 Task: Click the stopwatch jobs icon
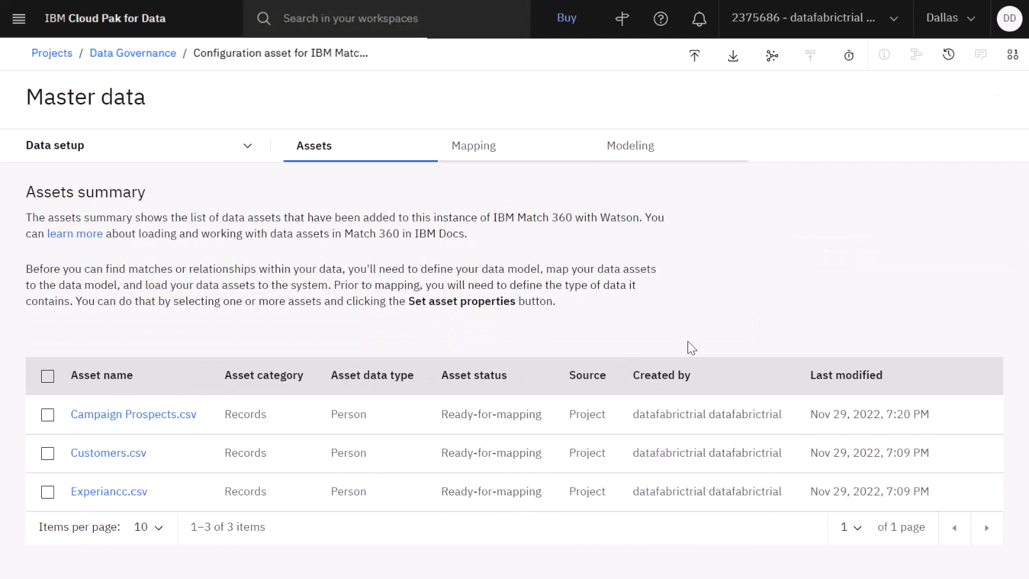pos(849,55)
